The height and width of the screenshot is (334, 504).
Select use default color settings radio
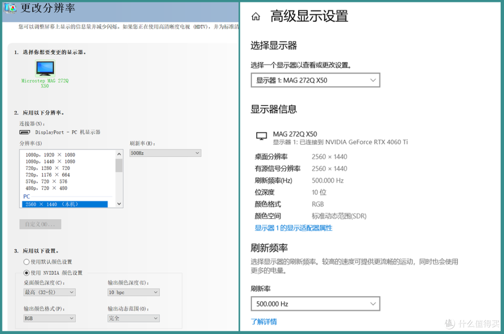[x=26, y=262]
